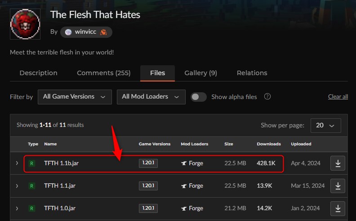This screenshot has width=356, height=221.
Task: Open the All Mod Loaders dropdown
Action: click(151, 97)
